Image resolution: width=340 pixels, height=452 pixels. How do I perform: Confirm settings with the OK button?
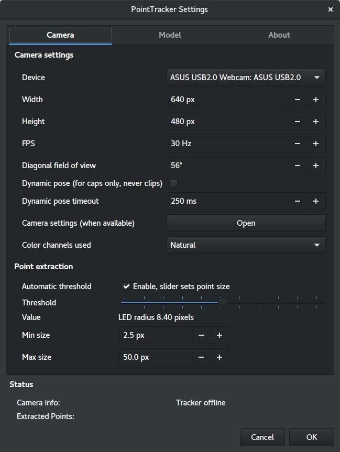click(311, 437)
